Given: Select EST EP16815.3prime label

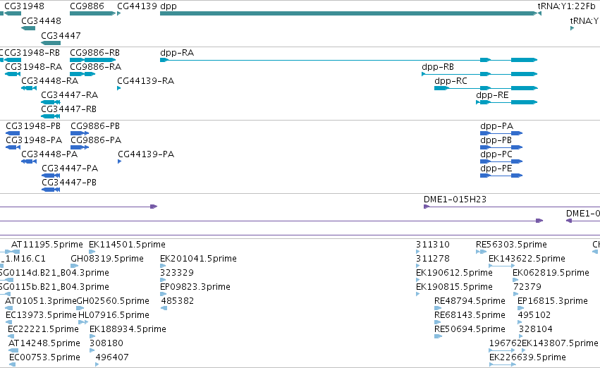Looking at the screenshot, I should (553, 301).
